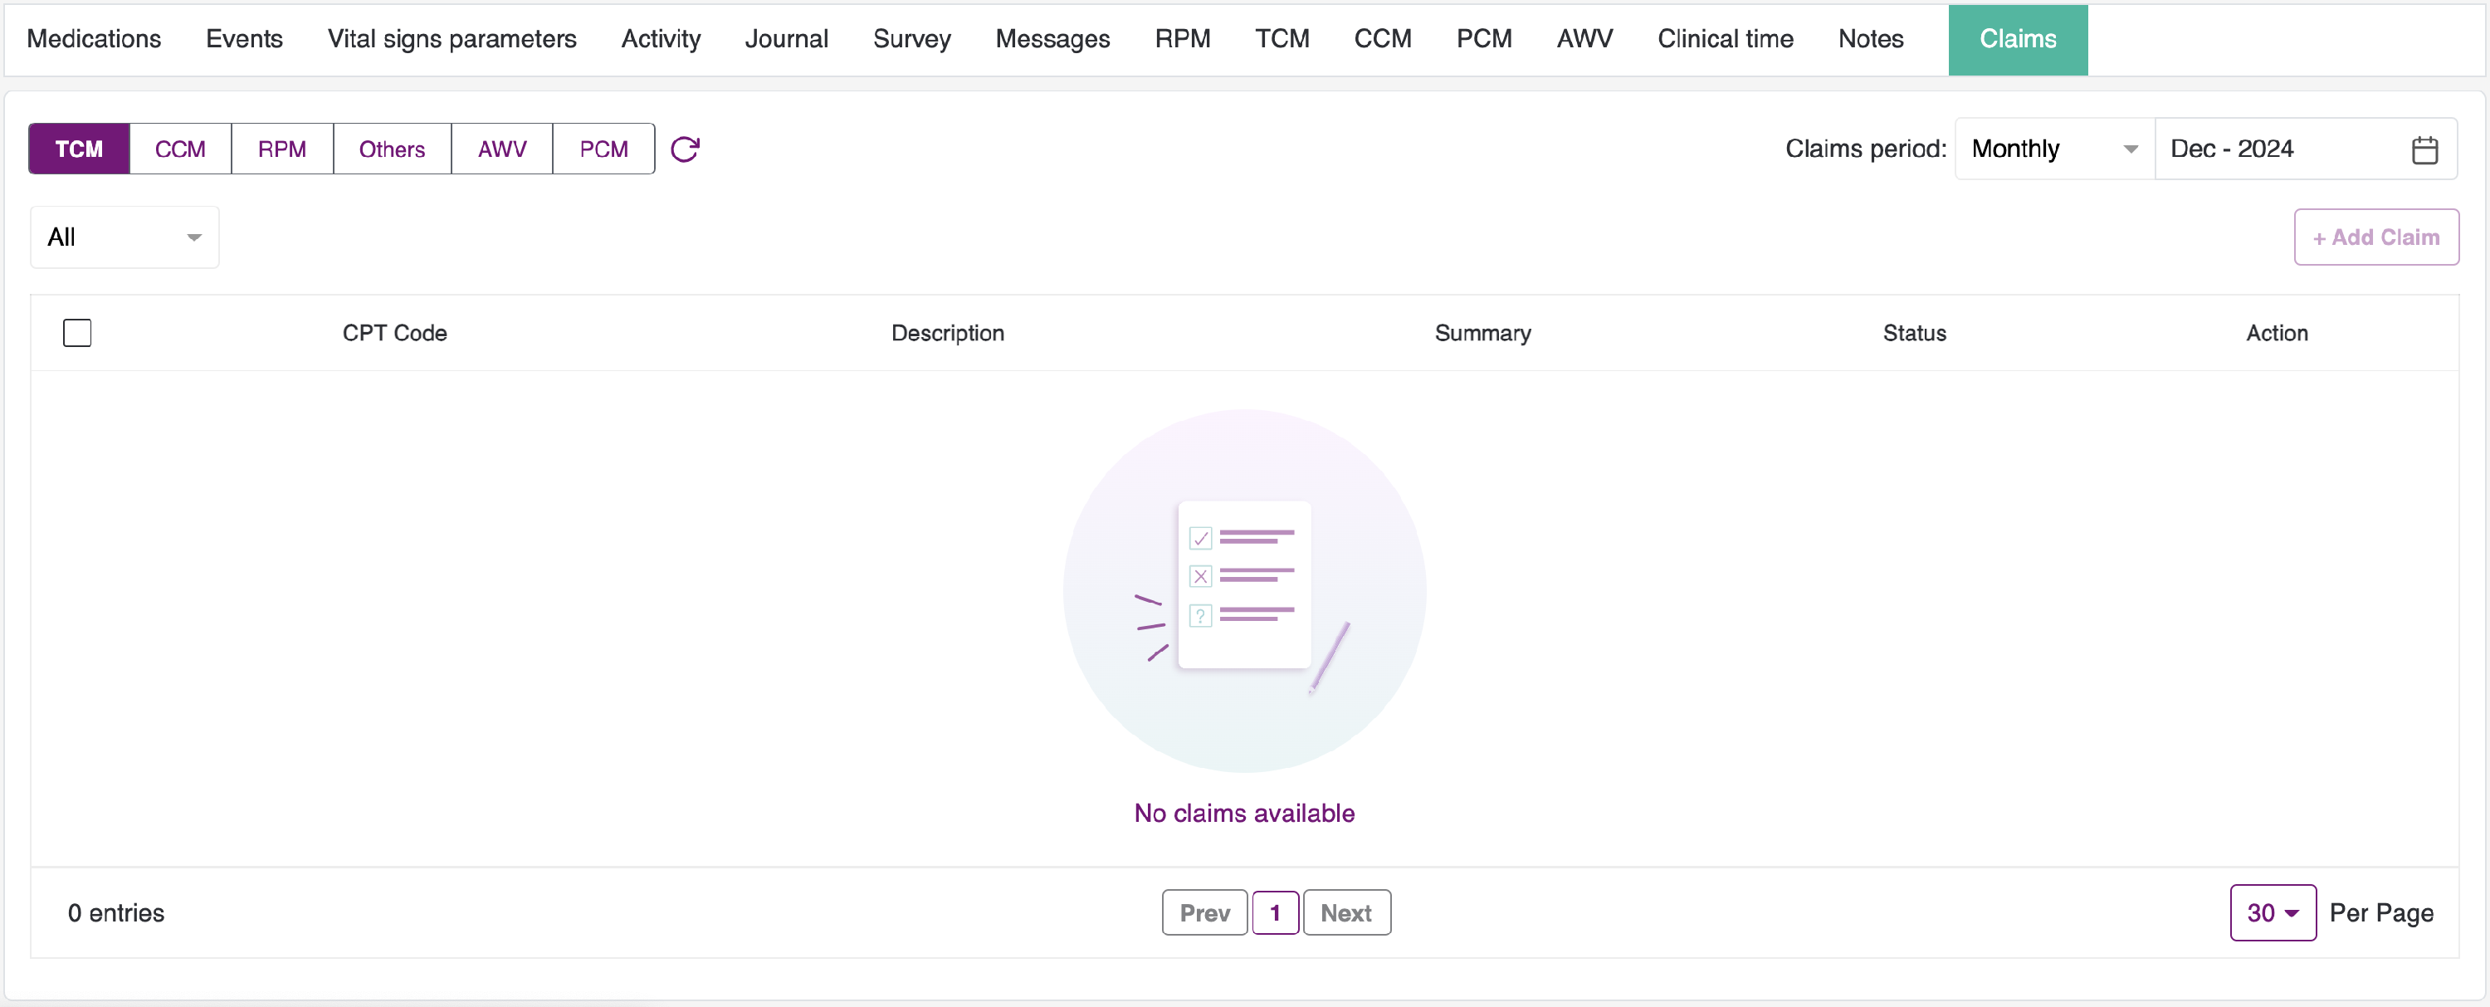2490x1007 pixels.
Task: Select the CCM claims filter button
Action: (x=180, y=149)
